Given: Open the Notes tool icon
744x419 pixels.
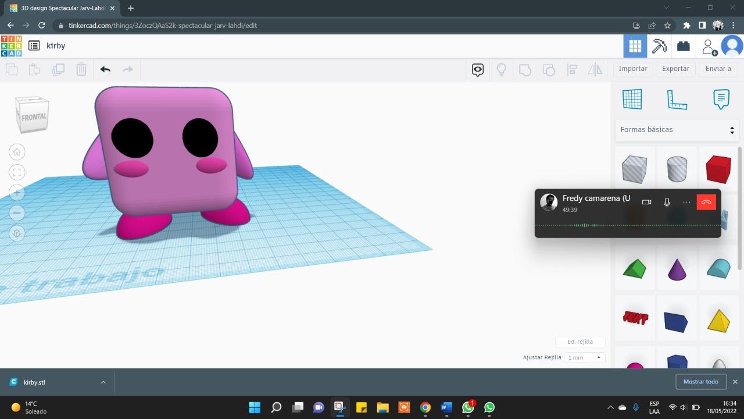Looking at the screenshot, I should click(x=721, y=99).
